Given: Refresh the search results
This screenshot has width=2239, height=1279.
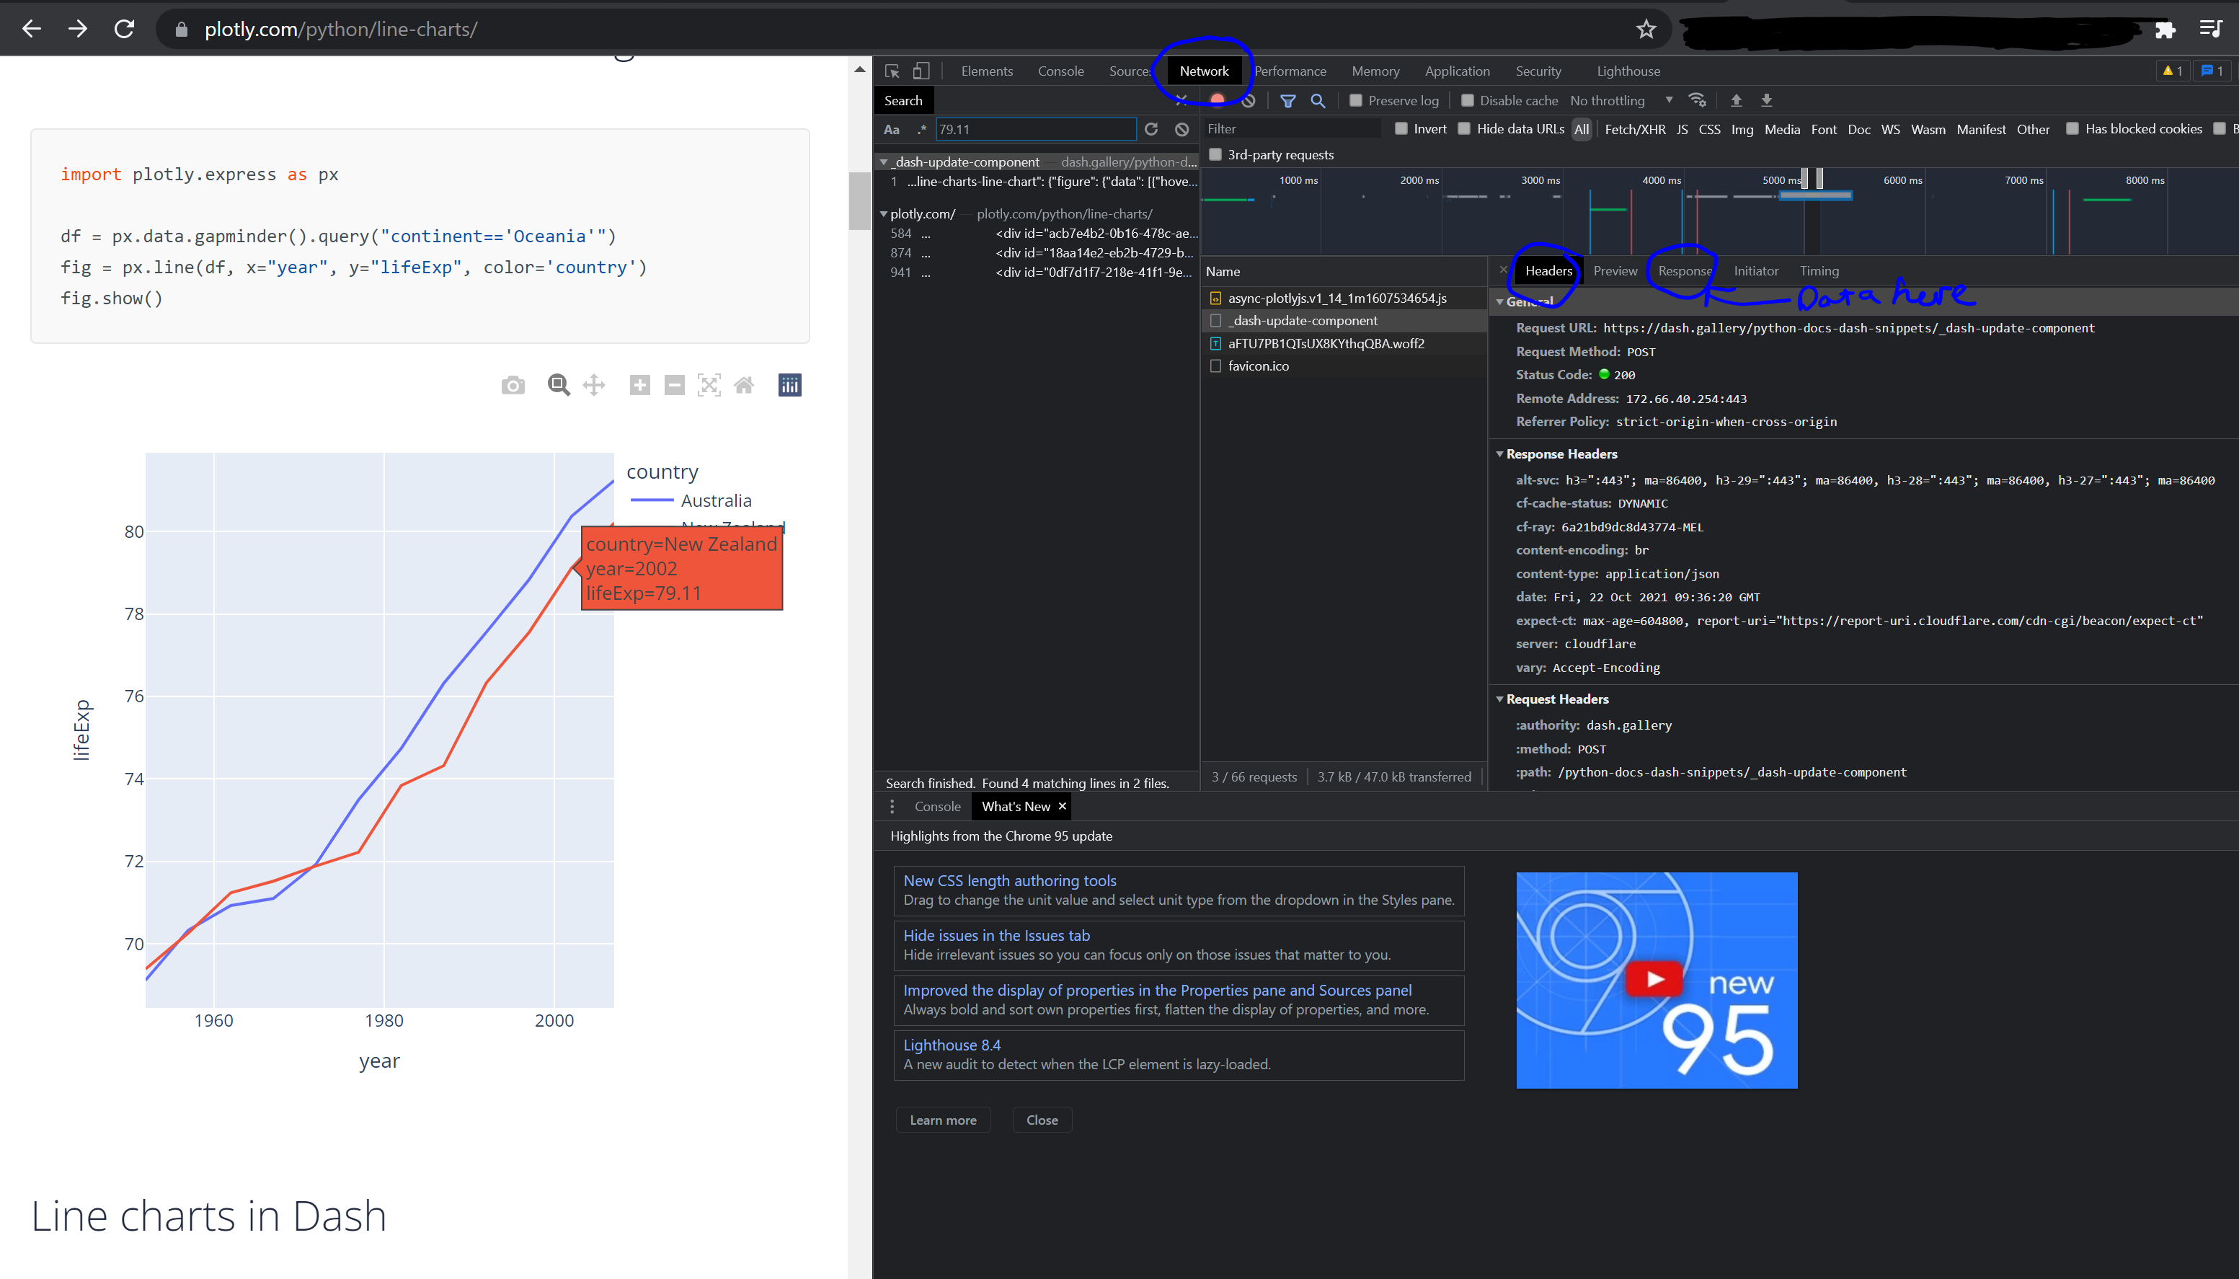Looking at the screenshot, I should pos(1151,129).
